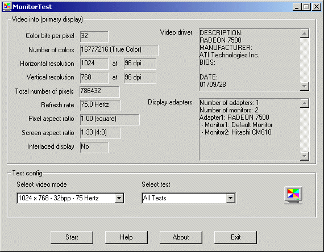Click the Number of colors field

point(119,50)
